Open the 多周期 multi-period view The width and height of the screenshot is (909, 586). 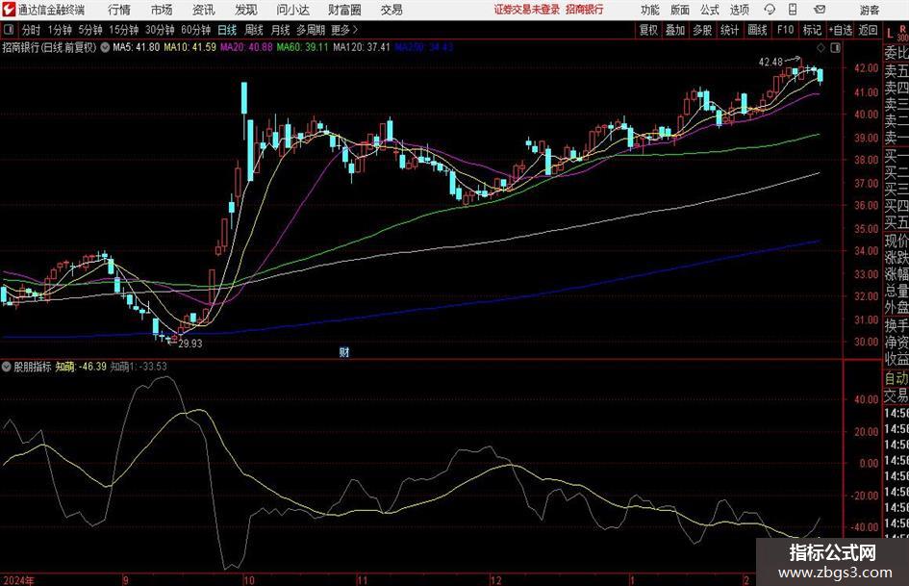pyautogui.click(x=311, y=30)
